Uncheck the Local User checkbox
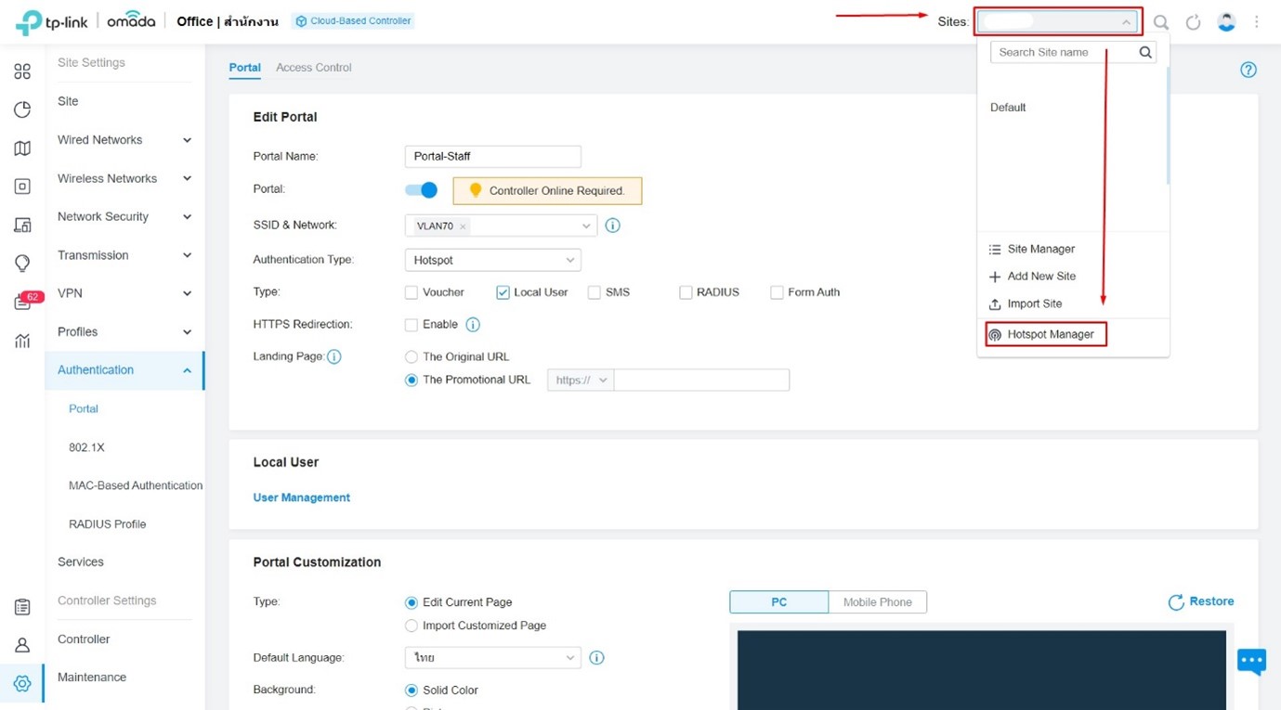 tap(503, 292)
